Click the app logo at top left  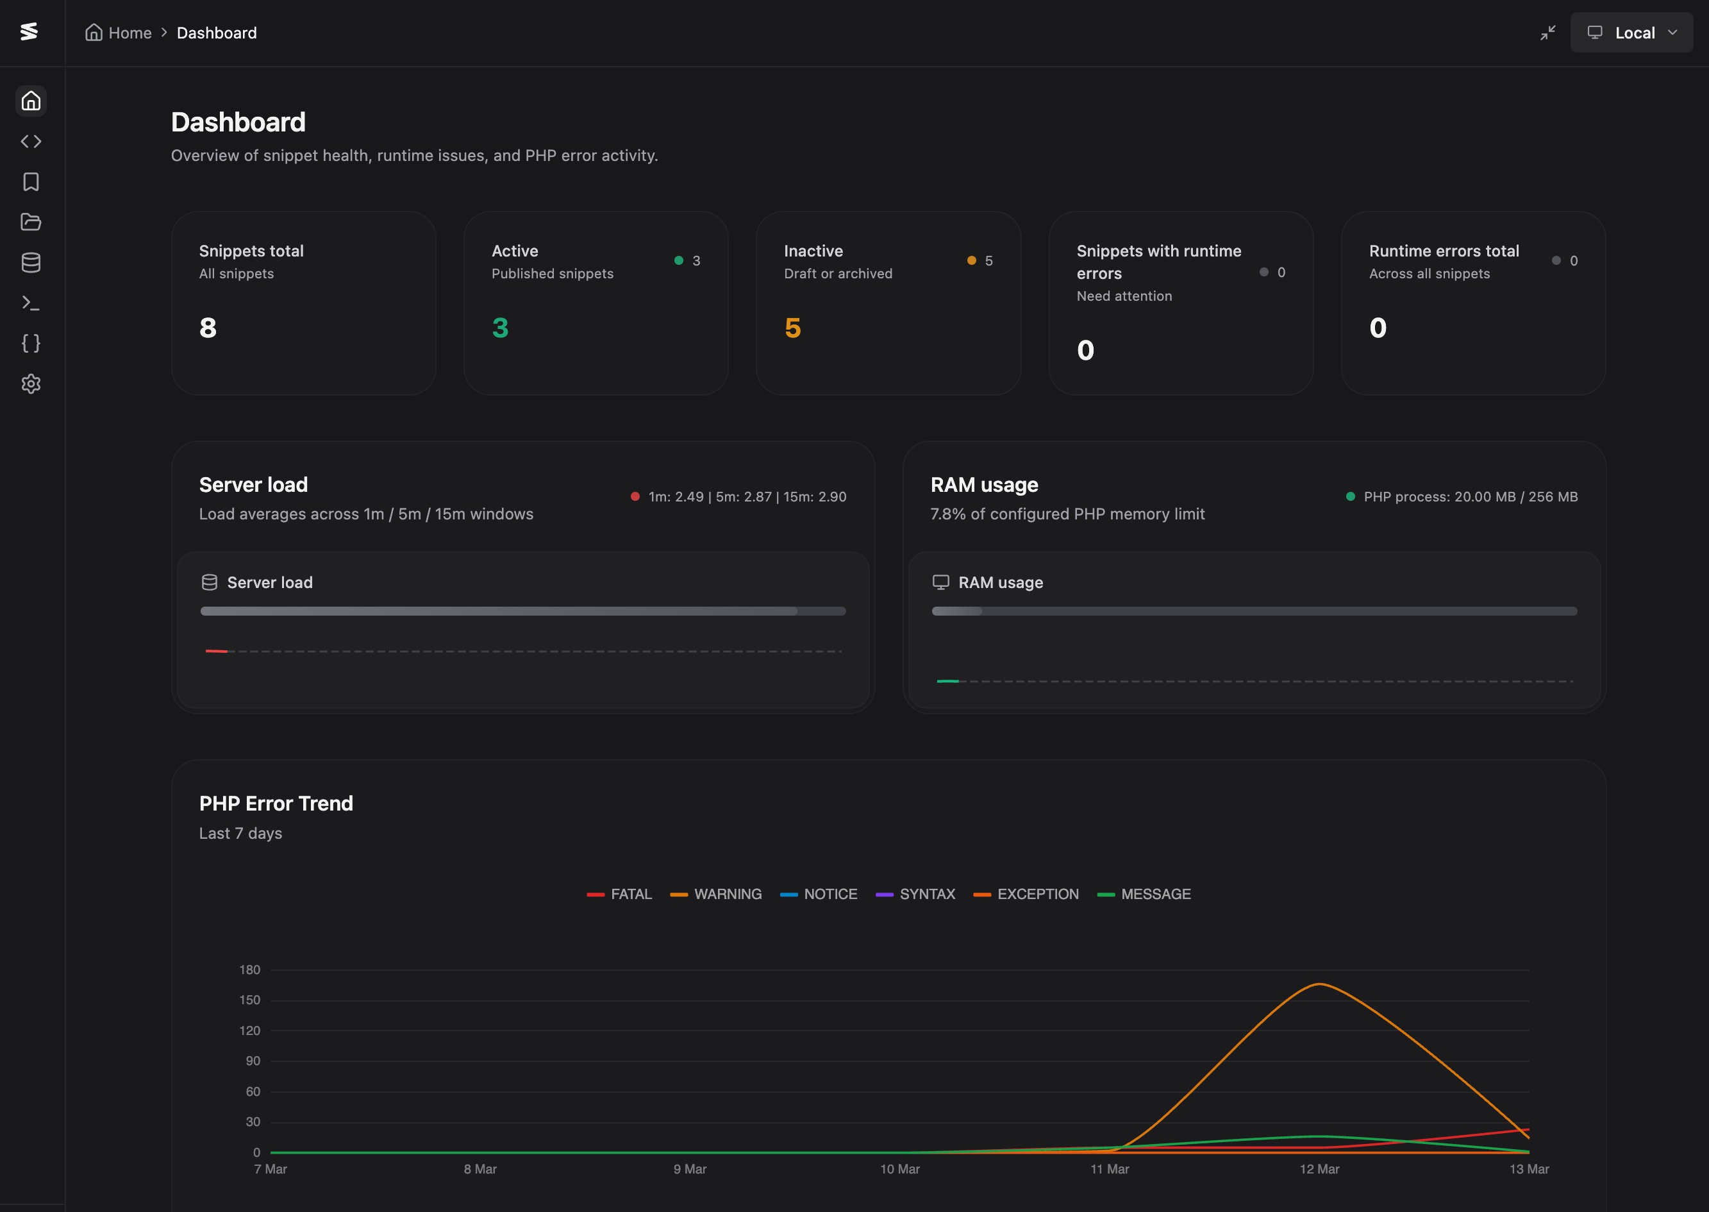[29, 31]
